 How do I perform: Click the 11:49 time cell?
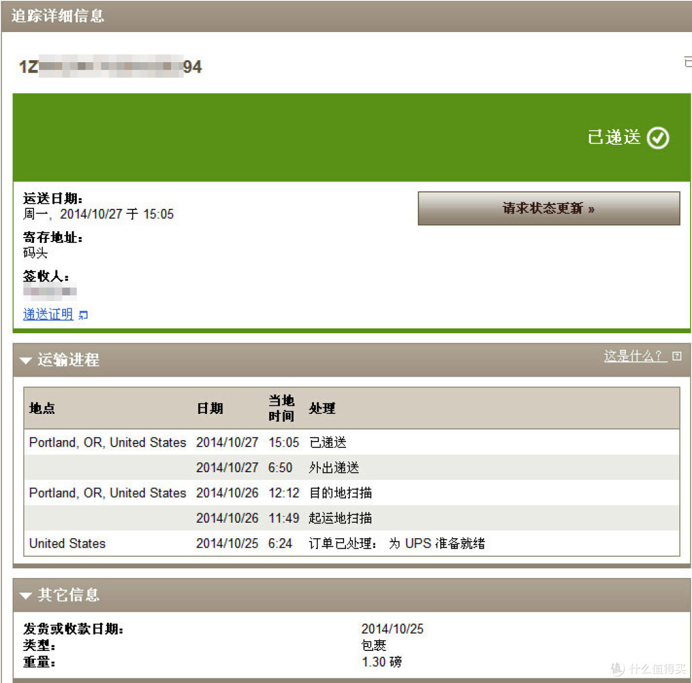tap(284, 518)
